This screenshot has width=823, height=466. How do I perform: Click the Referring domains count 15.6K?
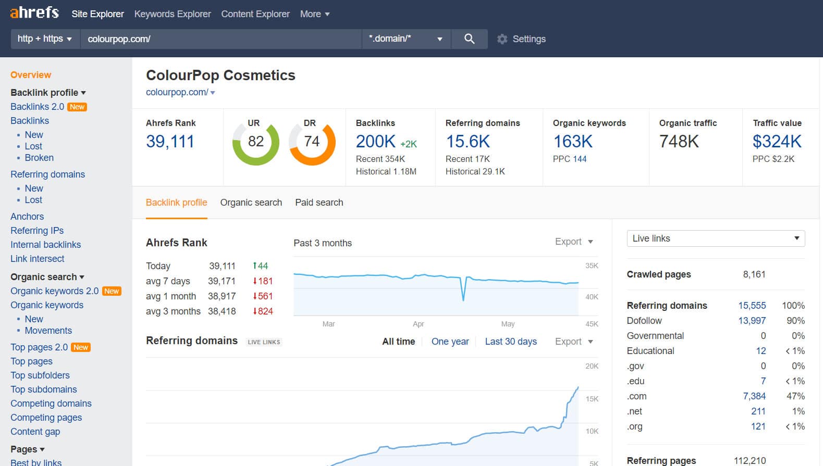tap(468, 142)
